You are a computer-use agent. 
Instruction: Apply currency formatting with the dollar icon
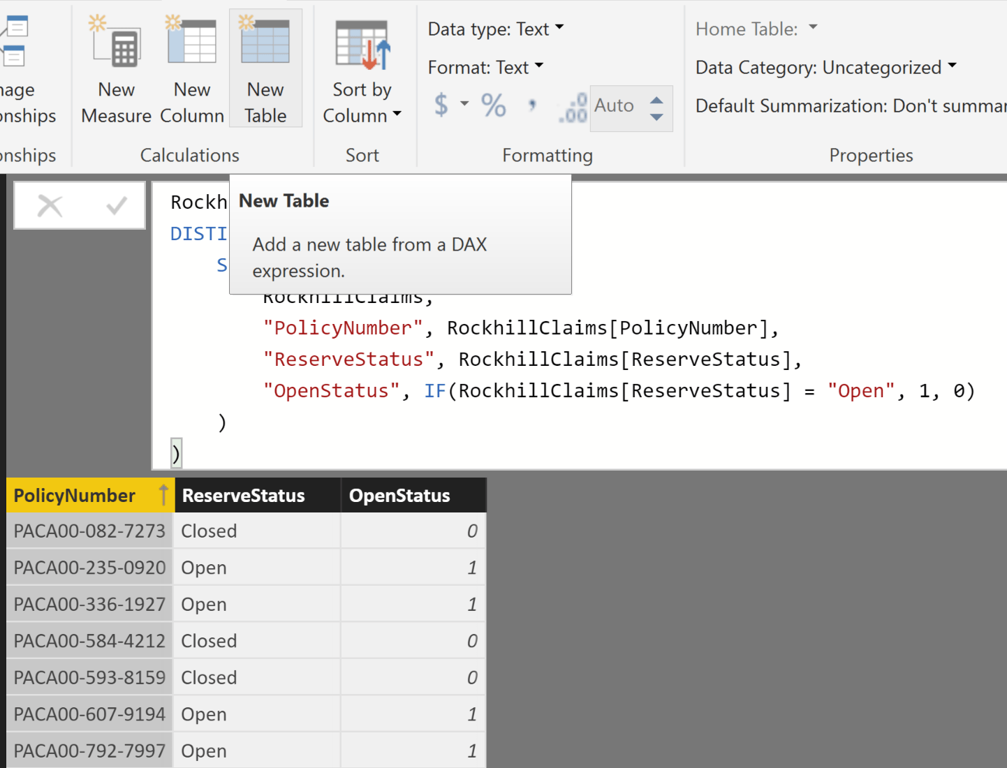point(443,105)
